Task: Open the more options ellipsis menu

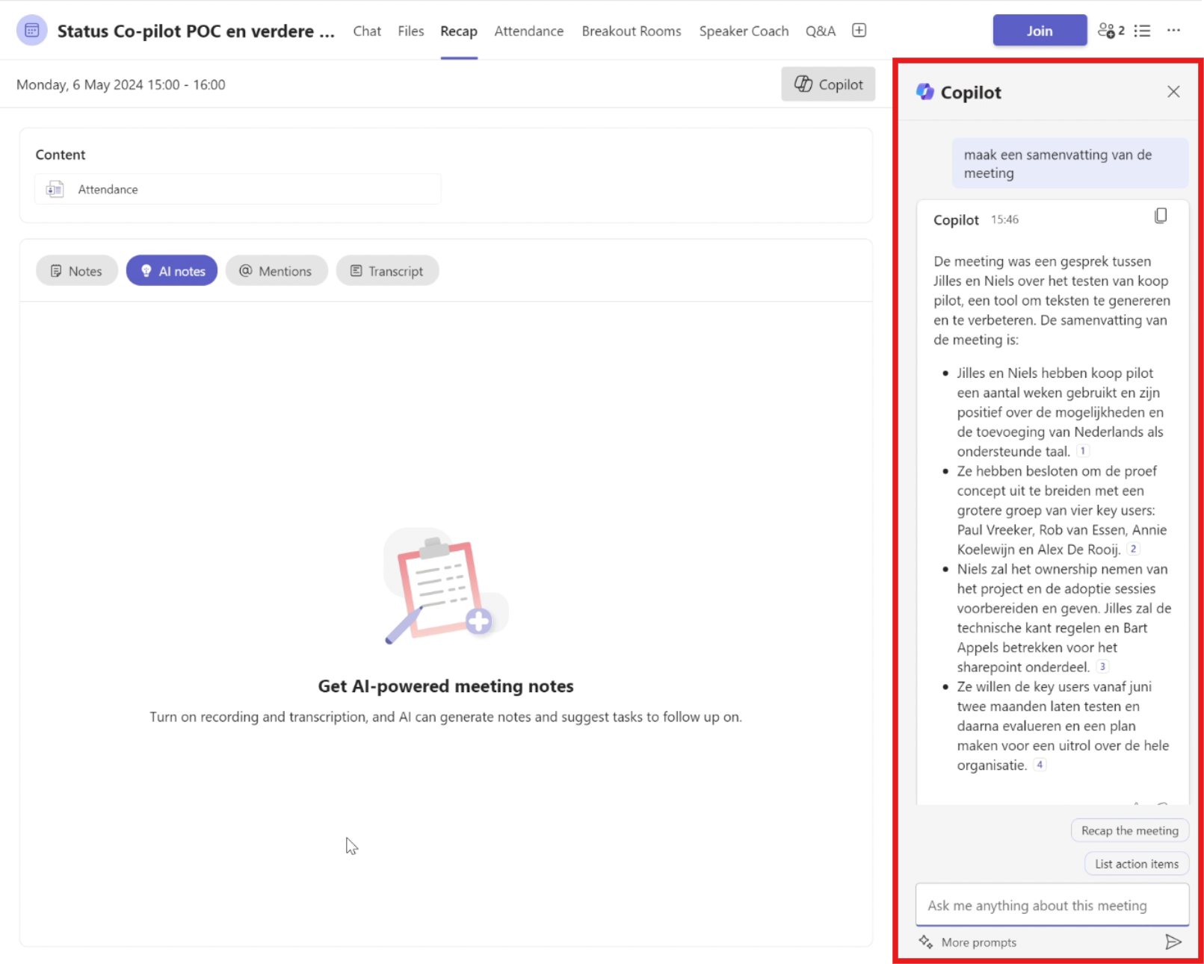Action: coord(1173,31)
